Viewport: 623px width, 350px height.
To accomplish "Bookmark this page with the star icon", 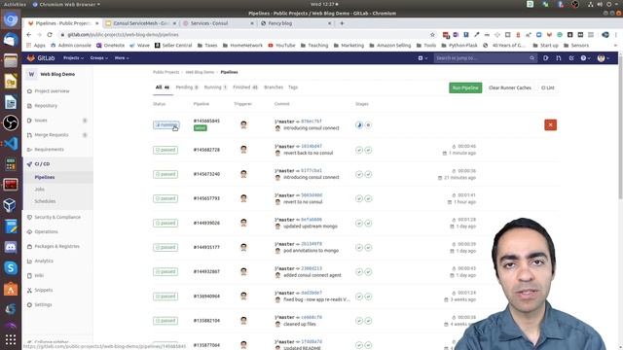I will (x=432, y=35).
